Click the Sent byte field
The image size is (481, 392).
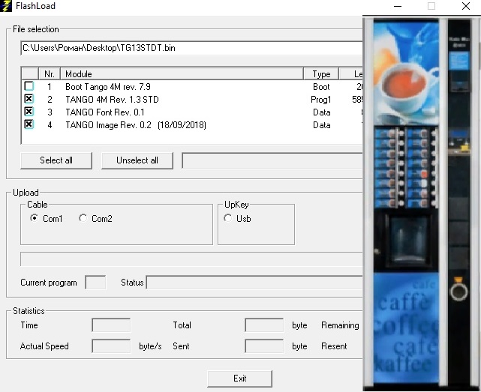(x=264, y=346)
